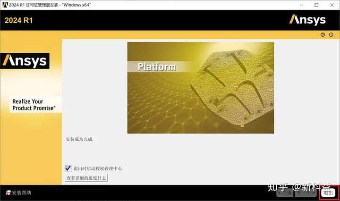This screenshot has height=201, width=340.
Task: Click the 2024 R1 version label
Action: [18, 20]
